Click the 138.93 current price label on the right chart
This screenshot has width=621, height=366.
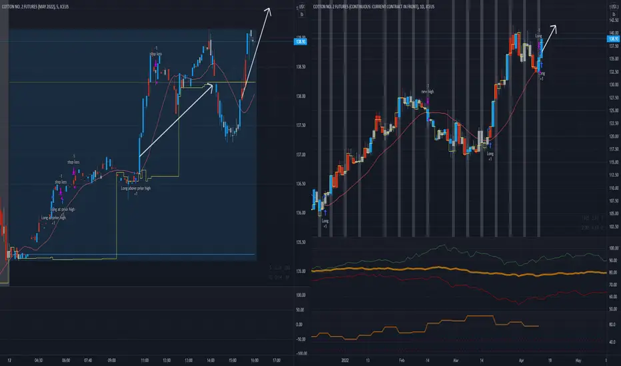[x=614, y=39]
